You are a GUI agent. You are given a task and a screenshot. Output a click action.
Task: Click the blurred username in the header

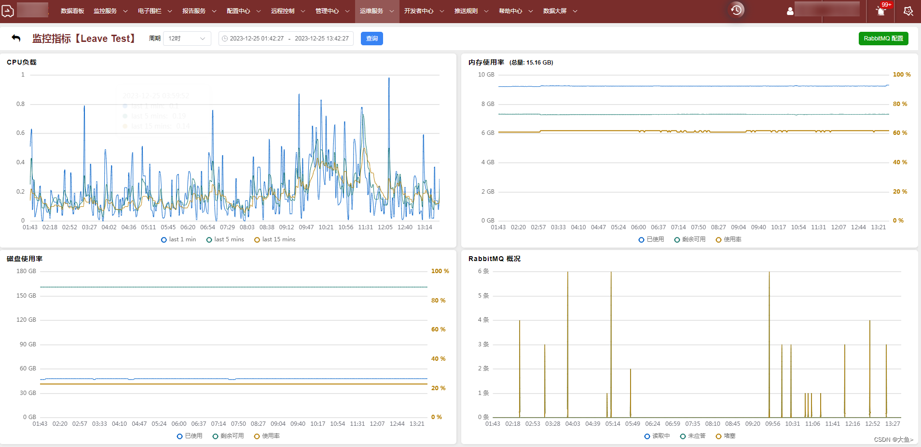(827, 9)
